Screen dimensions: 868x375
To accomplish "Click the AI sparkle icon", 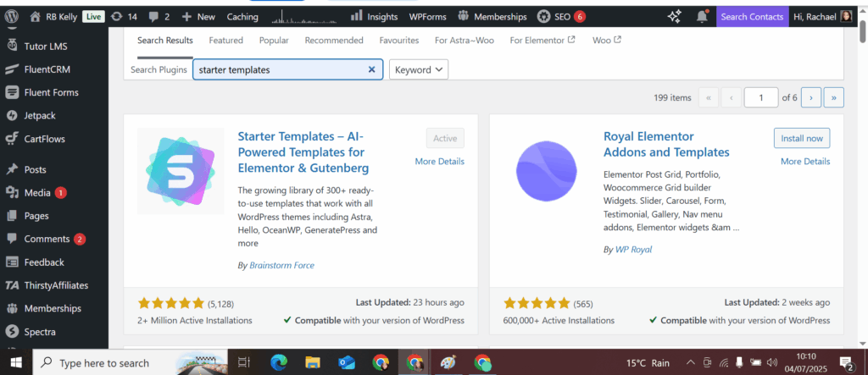I will coord(674,17).
